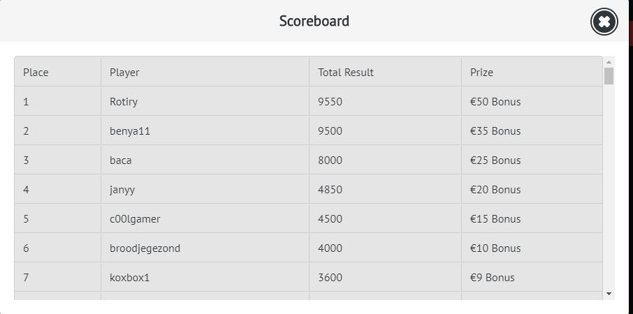Click the €25 Bonus prize cell
This screenshot has height=314, width=633.
click(x=495, y=160)
